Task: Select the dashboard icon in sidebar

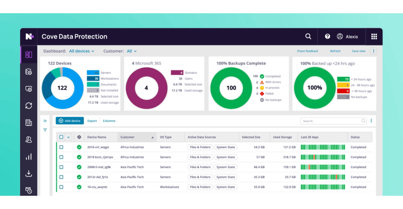Action: coord(29,54)
